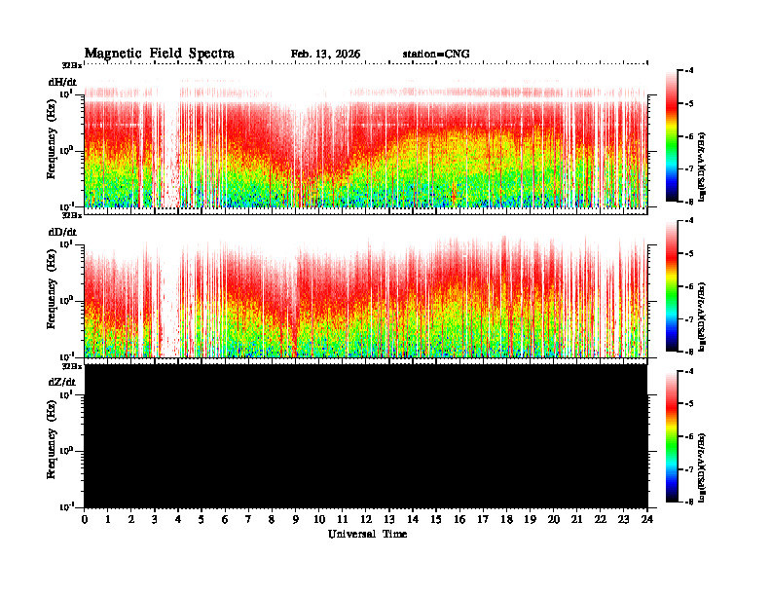The height and width of the screenshot is (596, 771).
Task: Click the "station=CNG" label
Action: click(436, 55)
